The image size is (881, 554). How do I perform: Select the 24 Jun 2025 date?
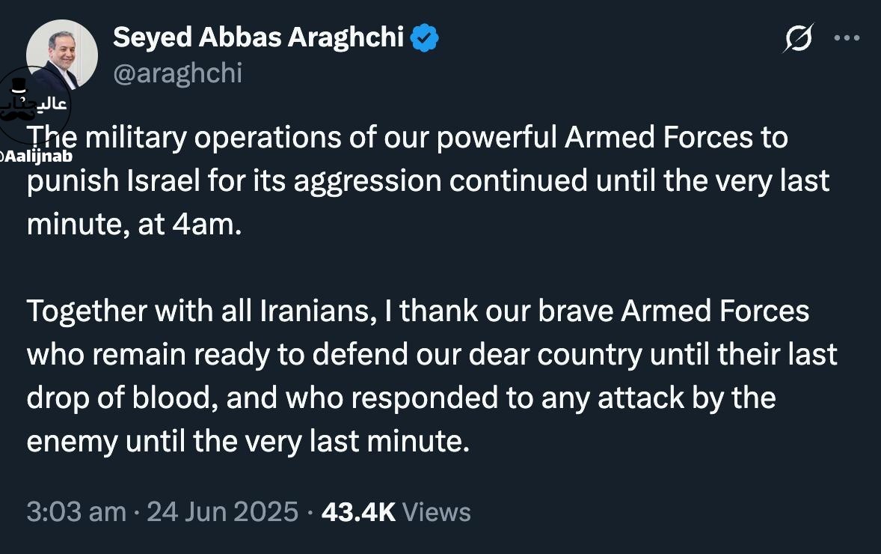pyautogui.click(x=222, y=512)
